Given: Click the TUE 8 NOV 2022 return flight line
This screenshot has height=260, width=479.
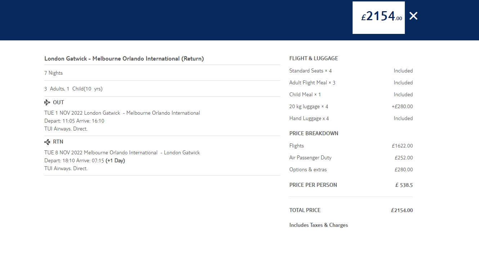Looking at the screenshot, I should 122,153.
